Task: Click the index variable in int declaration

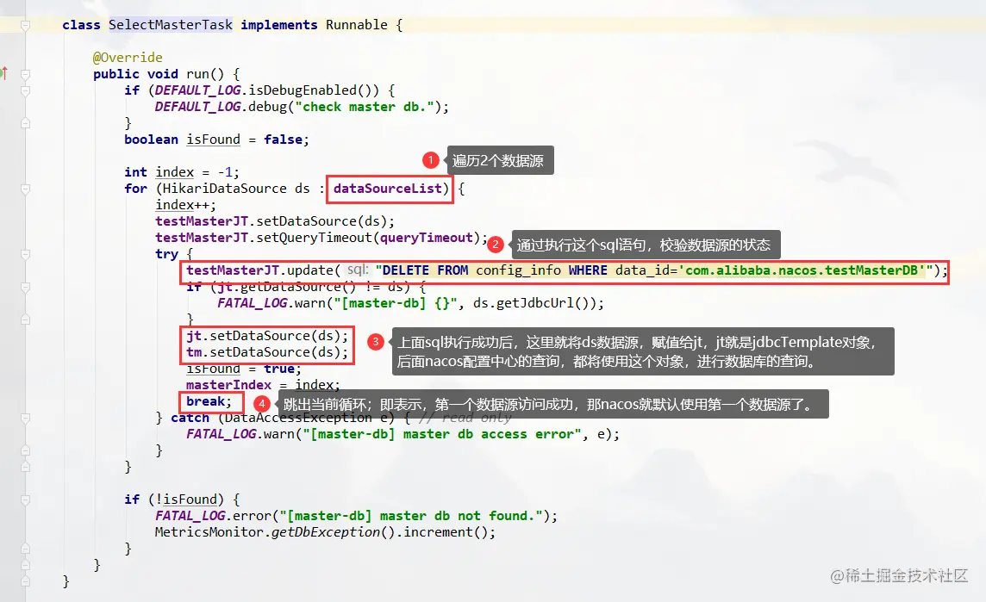Action: pos(175,171)
